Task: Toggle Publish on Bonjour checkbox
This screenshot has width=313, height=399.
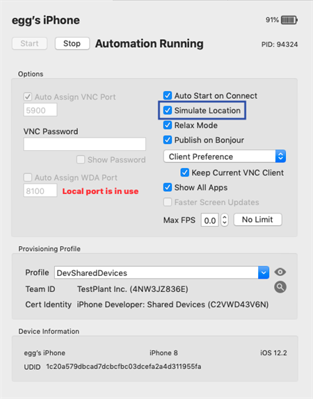Action: click(168, 140)
